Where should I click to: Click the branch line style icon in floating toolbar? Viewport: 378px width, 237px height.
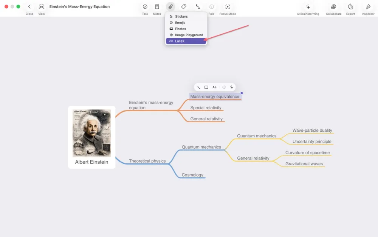(198, 87)
